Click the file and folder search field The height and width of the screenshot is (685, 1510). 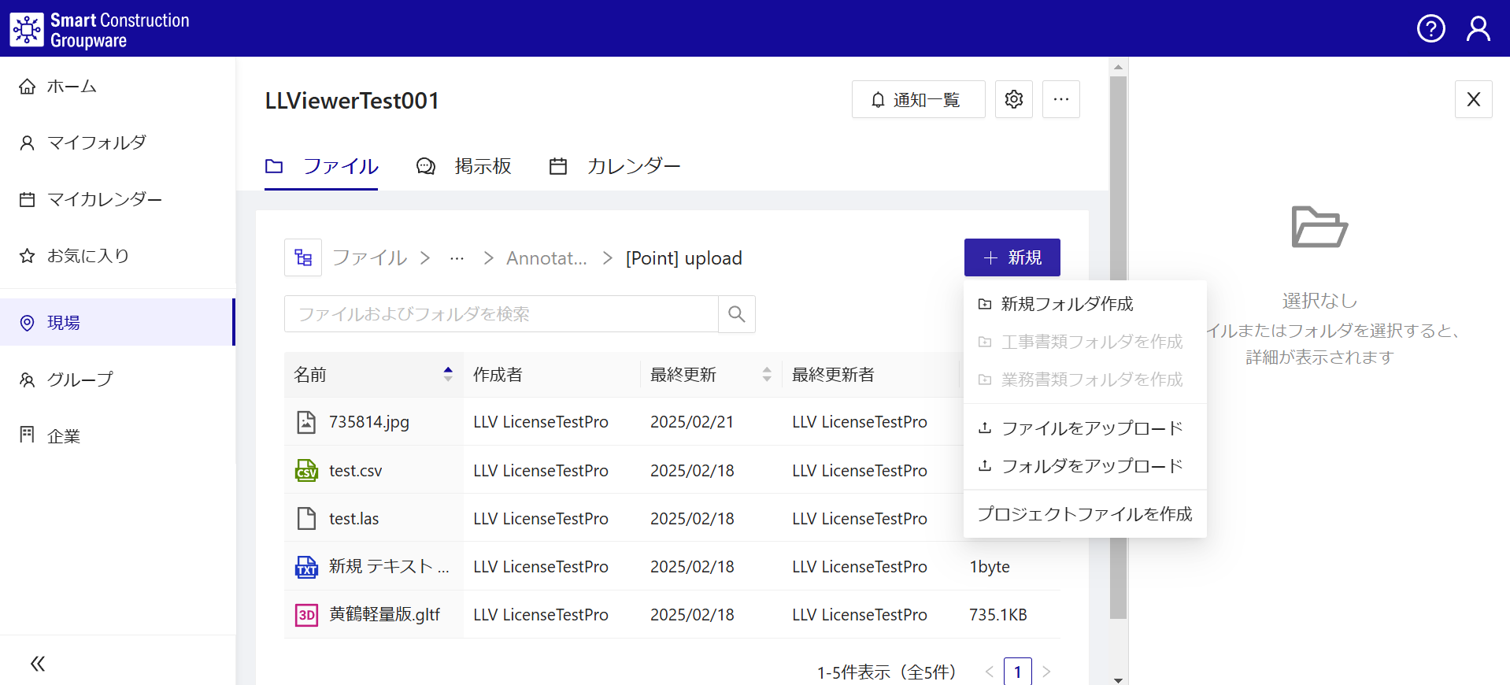(501, 314)
